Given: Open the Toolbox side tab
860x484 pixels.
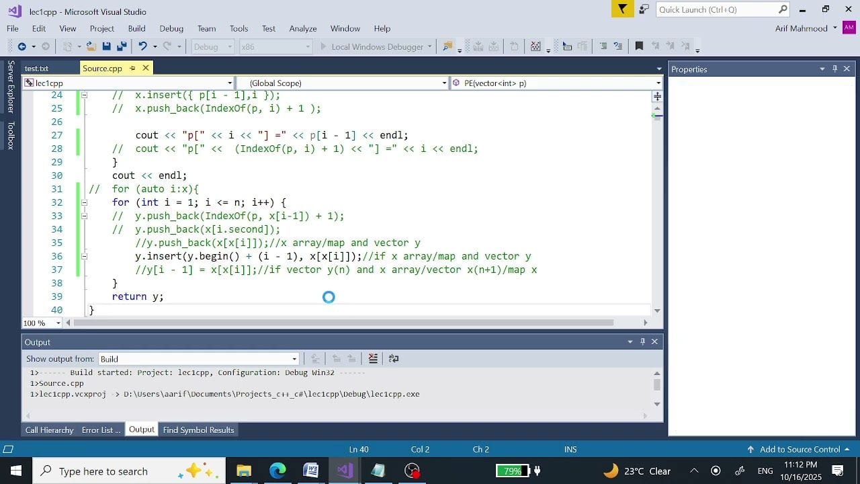Looking at the screenshot, I should 10,135.
